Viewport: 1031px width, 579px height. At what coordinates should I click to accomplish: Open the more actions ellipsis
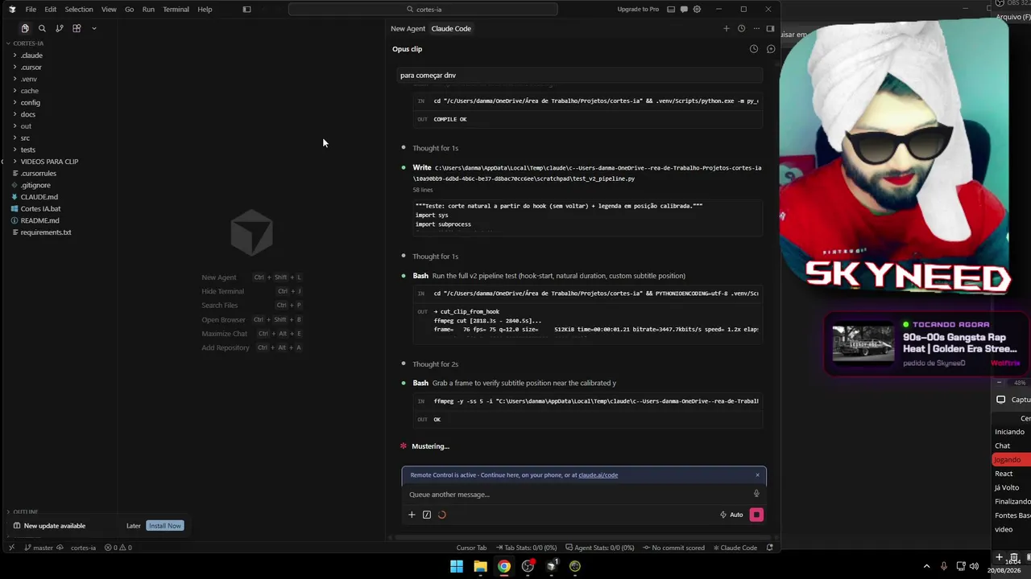756,28
